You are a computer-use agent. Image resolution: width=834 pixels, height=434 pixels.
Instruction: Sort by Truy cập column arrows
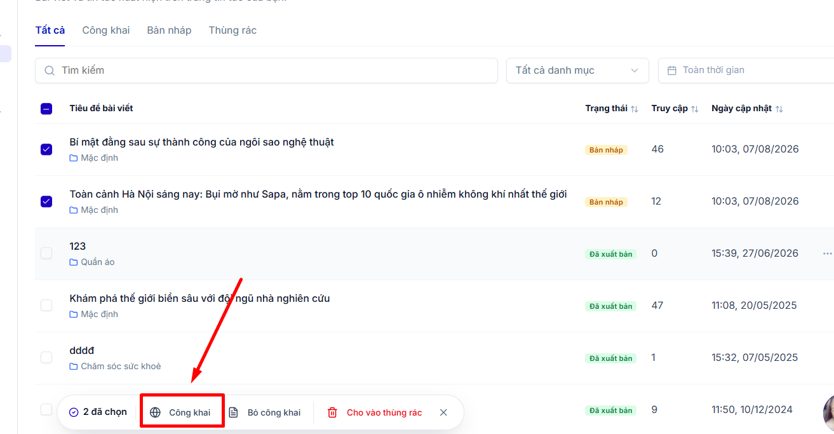(695, 109)
